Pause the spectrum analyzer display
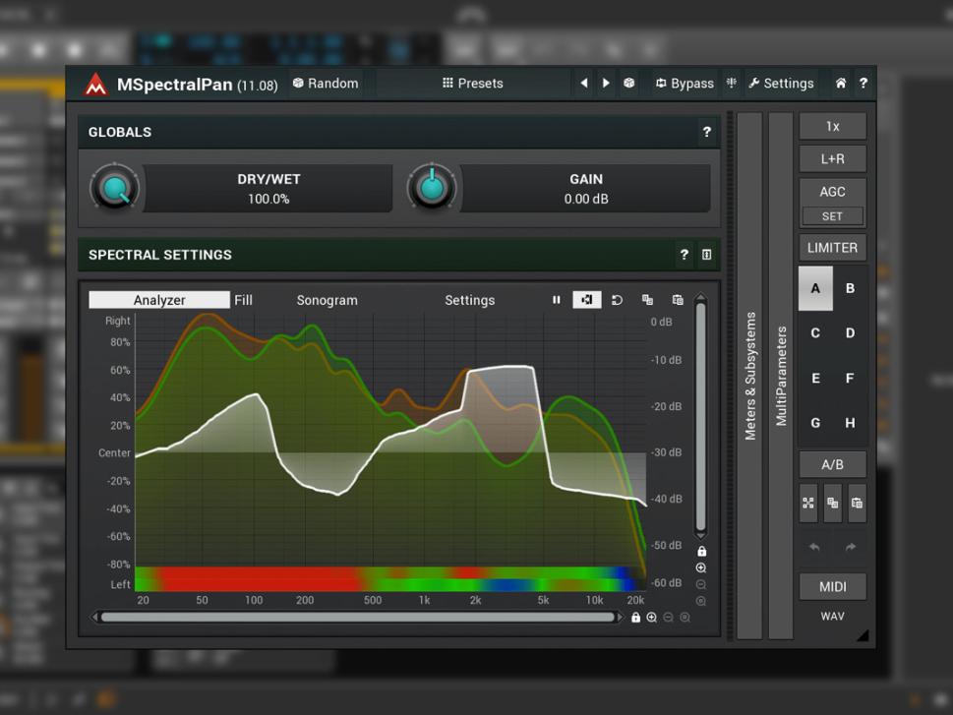 click(x=557, y=300)
